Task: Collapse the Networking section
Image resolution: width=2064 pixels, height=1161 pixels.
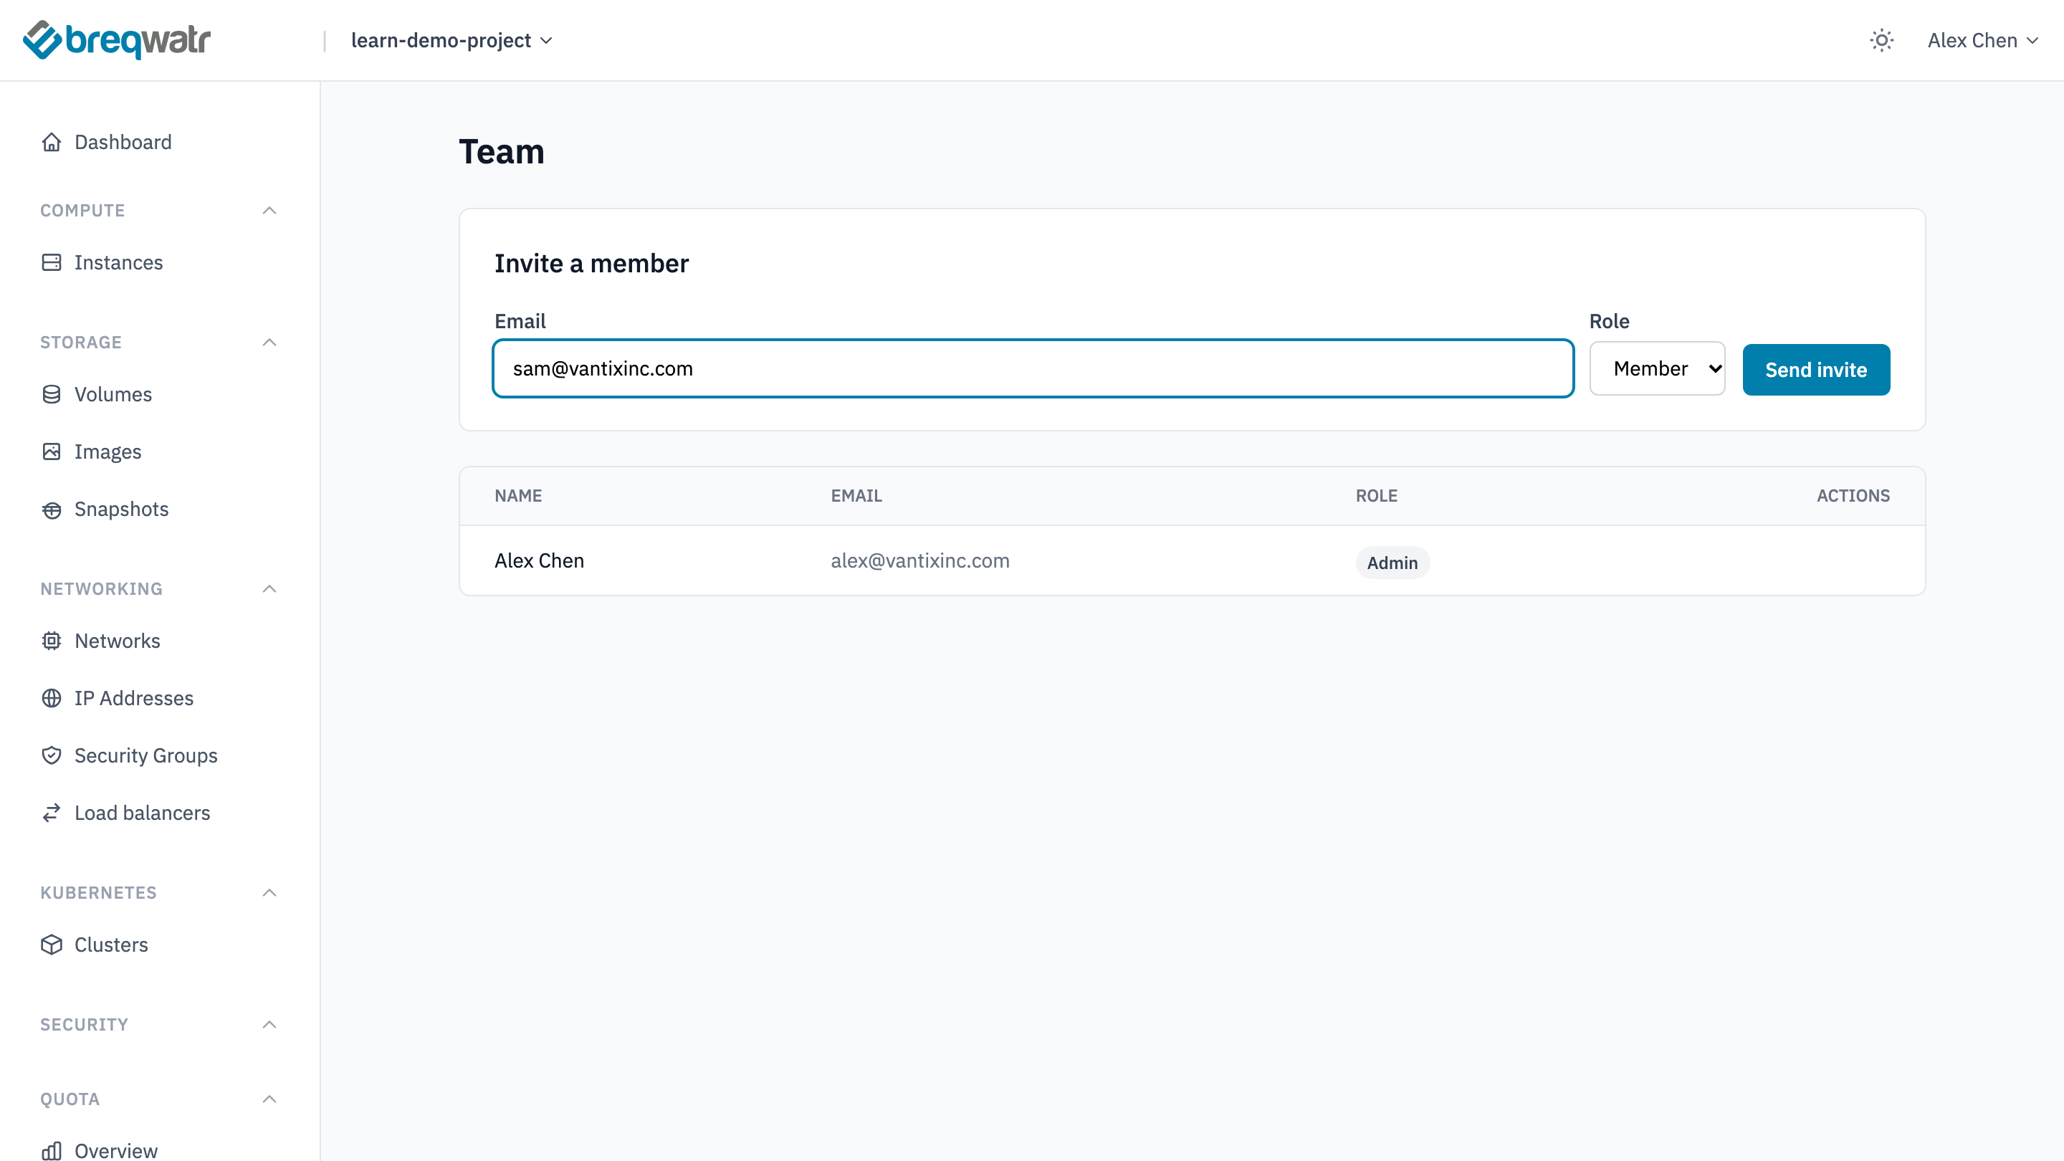Action: coord(269,589)
